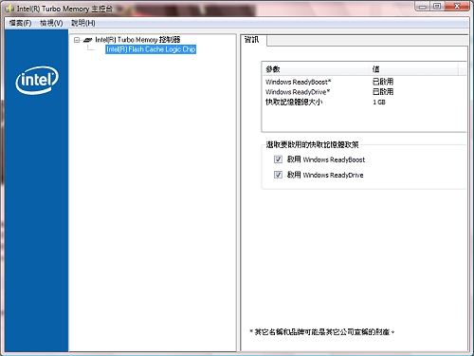Uncheck 啟用 Windows ReadyBoost checkbox
This screenshot has width=474, height=356.
[278, 159]
